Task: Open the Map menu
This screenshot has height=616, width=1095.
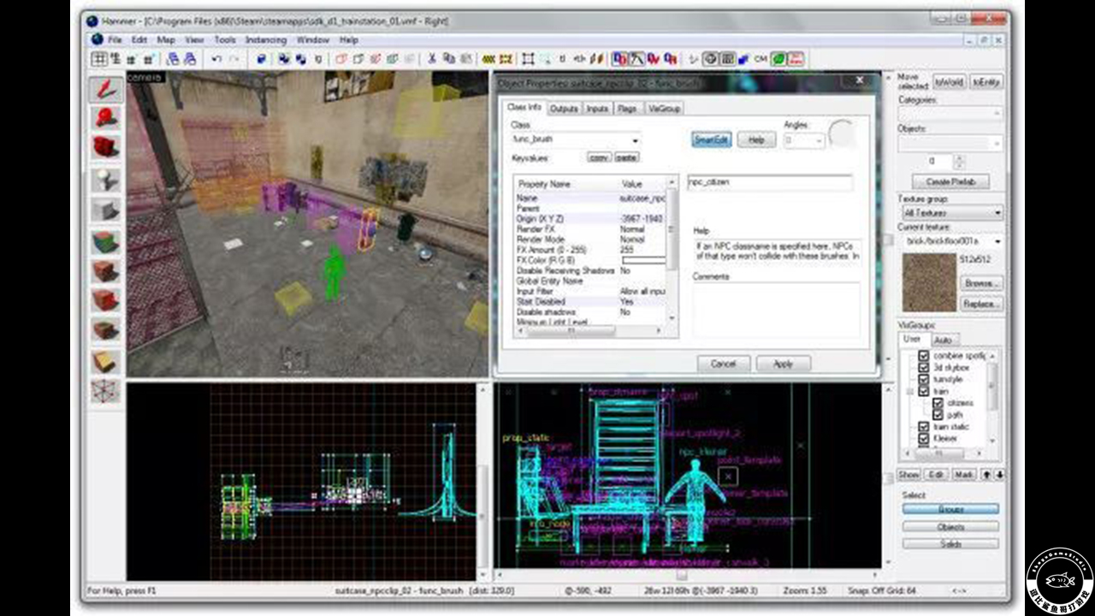Action: tap(165, 39)
